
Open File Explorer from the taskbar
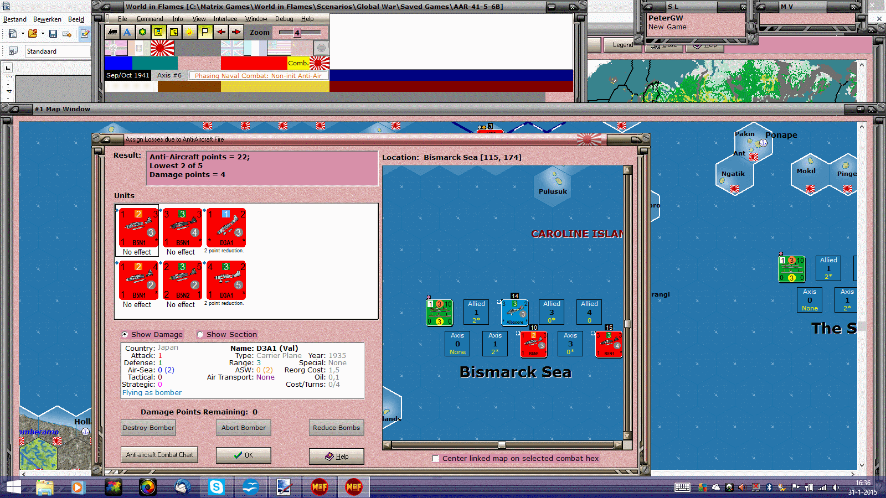44,487
